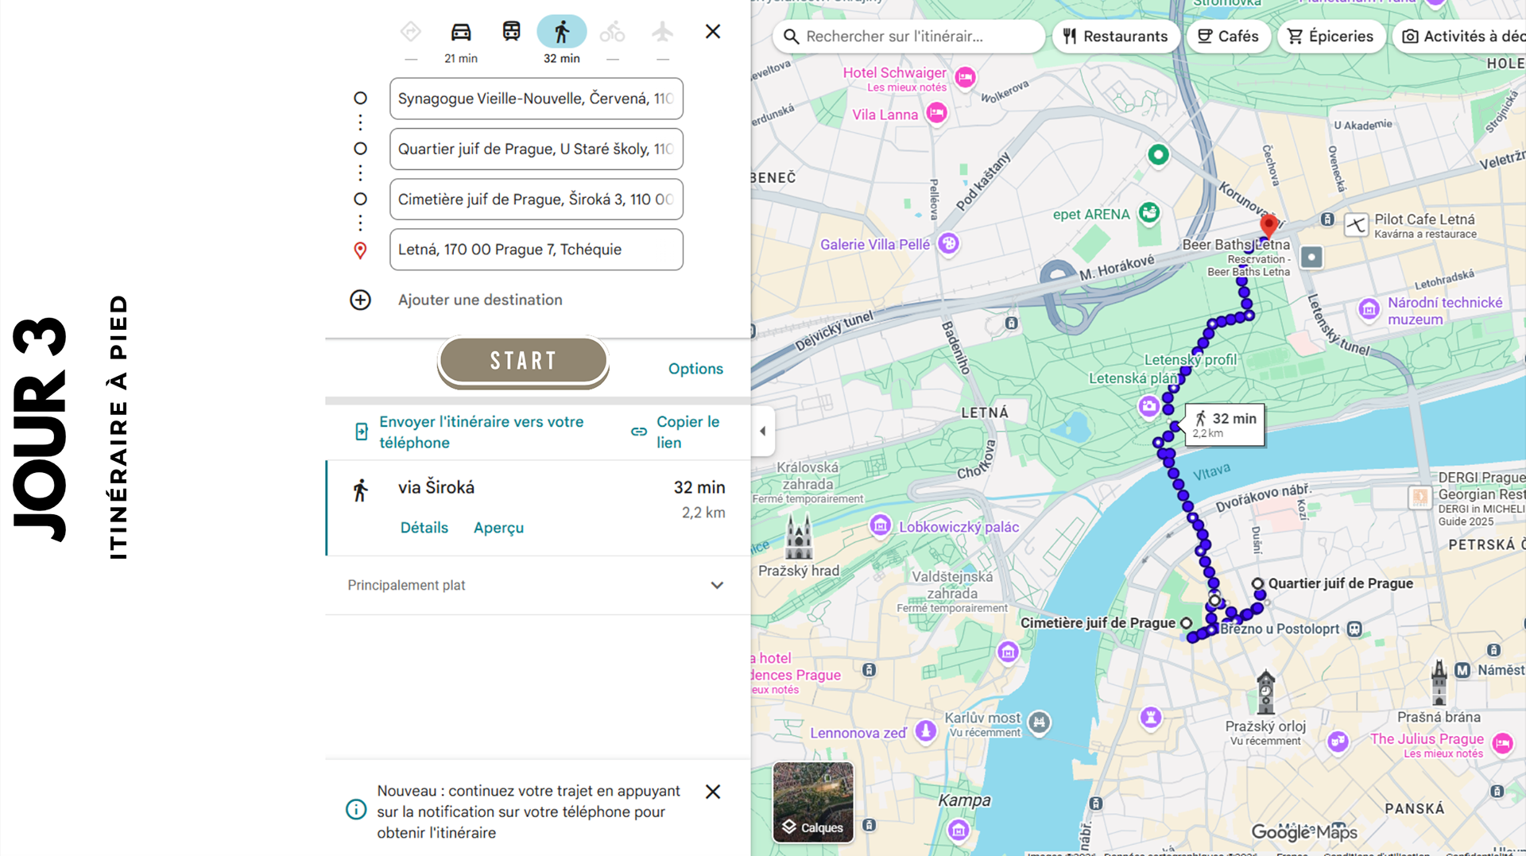1526x856 pixels.
Task: Edit Cimetière juif de Prague stop field
Action: click(x=536, y=199)
